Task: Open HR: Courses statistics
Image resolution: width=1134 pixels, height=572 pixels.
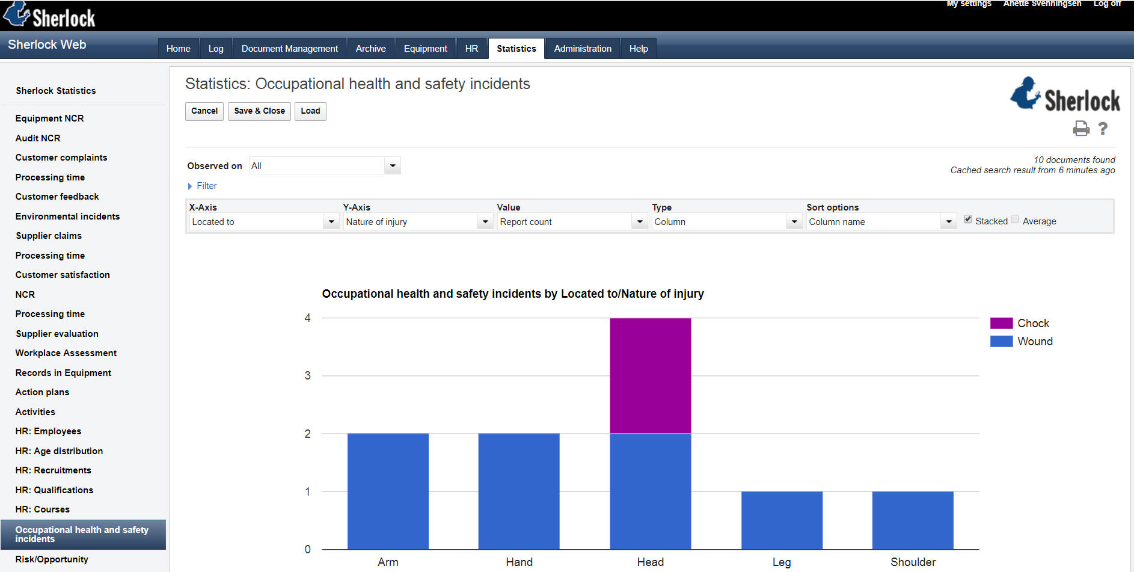Action: [x=43, y=509]
